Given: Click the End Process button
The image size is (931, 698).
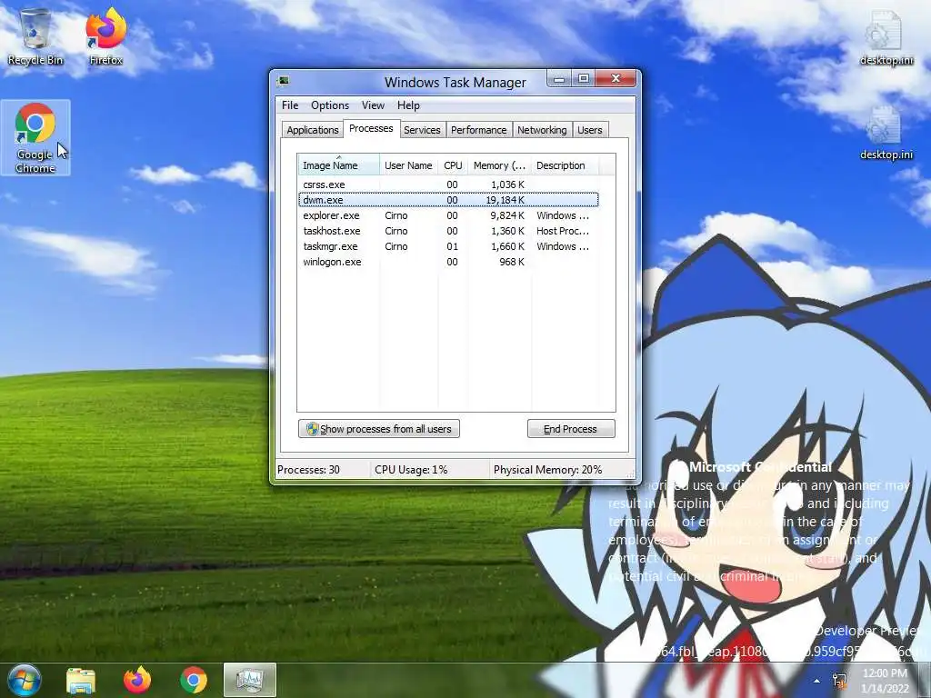Looking at the screenshot, I should click(x=571, y=429).
